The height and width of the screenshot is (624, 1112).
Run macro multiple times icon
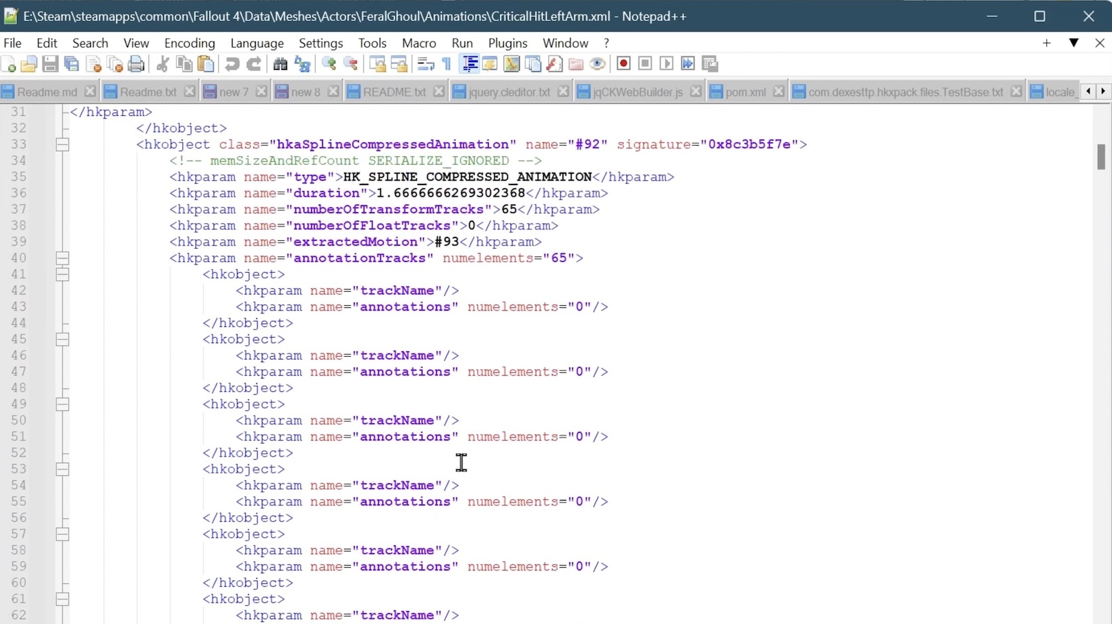688,64
